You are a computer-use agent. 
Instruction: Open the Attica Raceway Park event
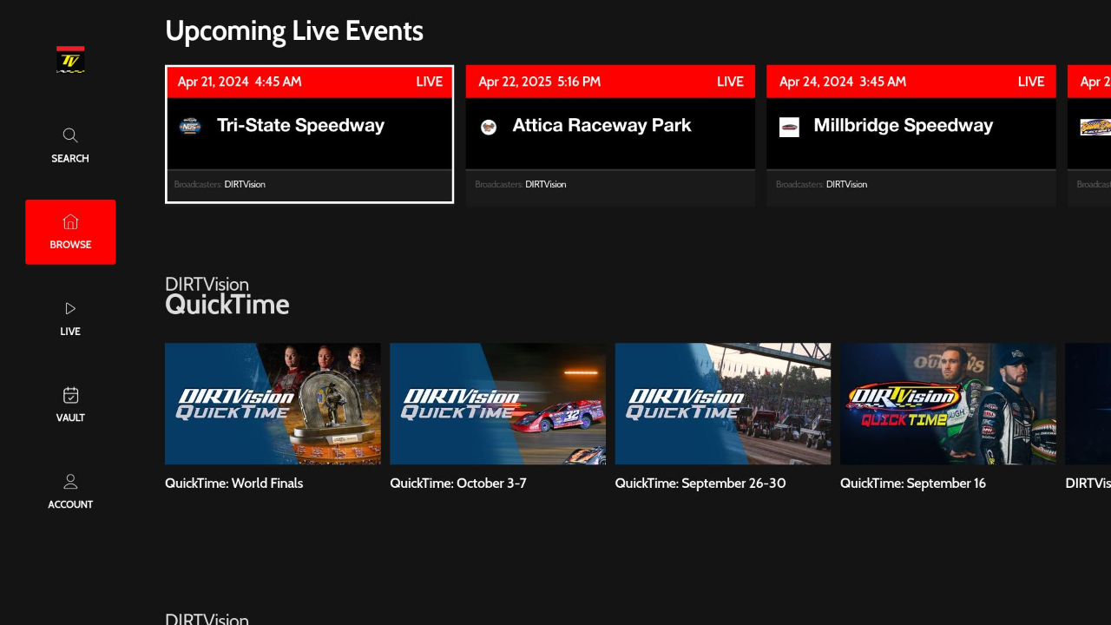click(x=610, y=135)
